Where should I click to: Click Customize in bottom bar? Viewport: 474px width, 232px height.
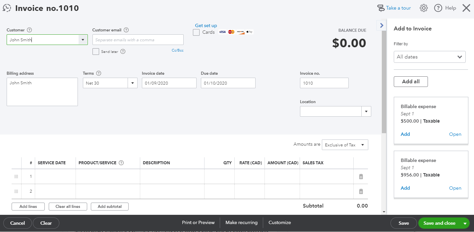[280, 223]
